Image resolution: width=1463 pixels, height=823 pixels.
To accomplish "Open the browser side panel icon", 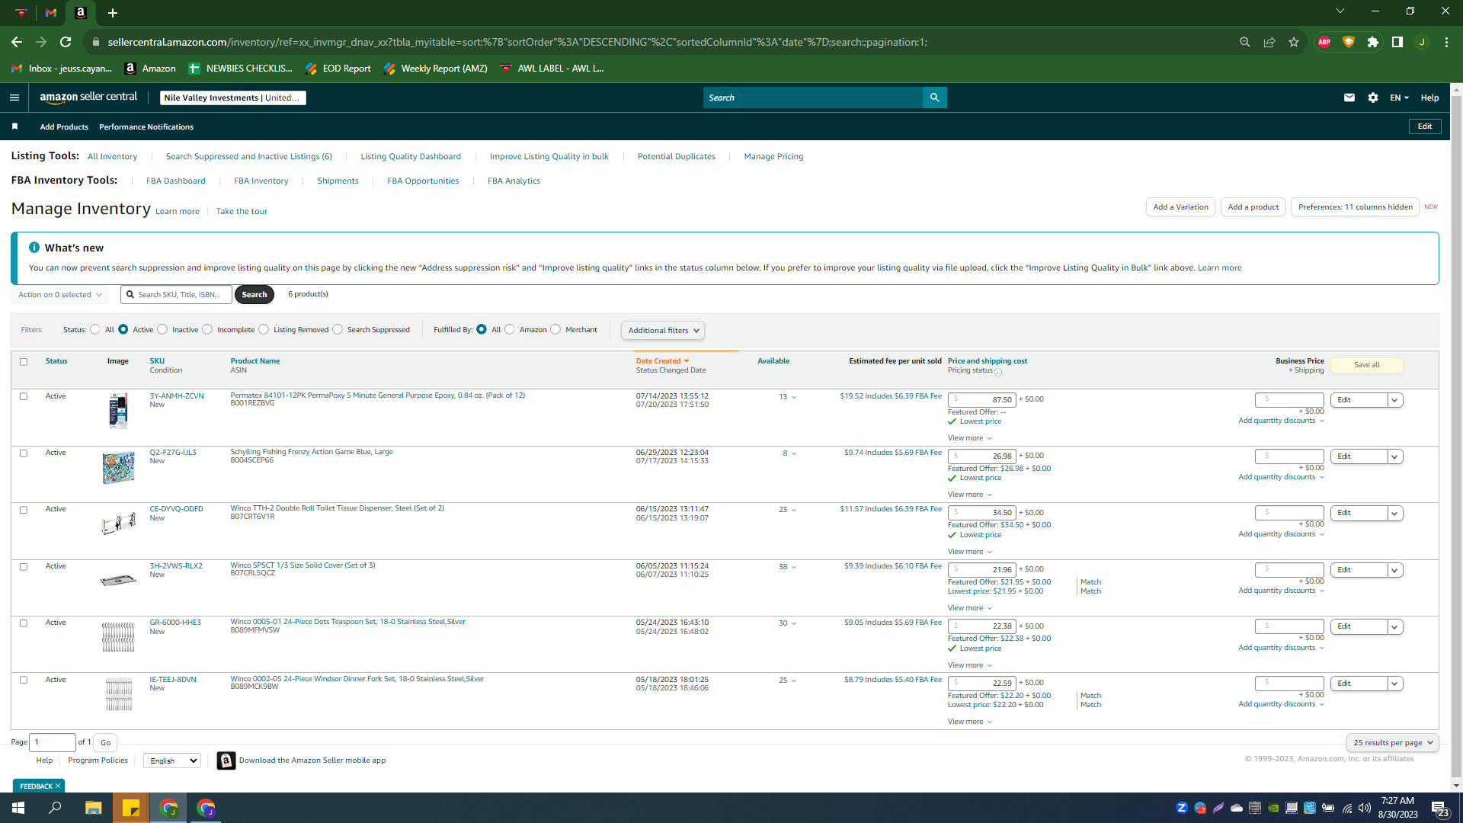I will (1397, 42).
